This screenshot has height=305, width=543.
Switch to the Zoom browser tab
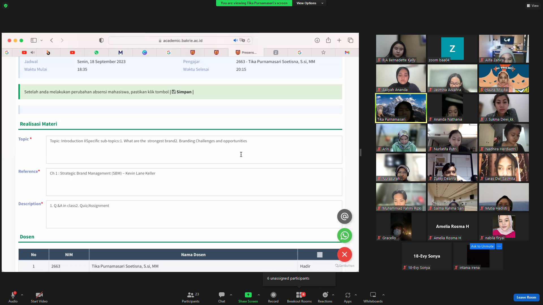[x=276, y=53]
